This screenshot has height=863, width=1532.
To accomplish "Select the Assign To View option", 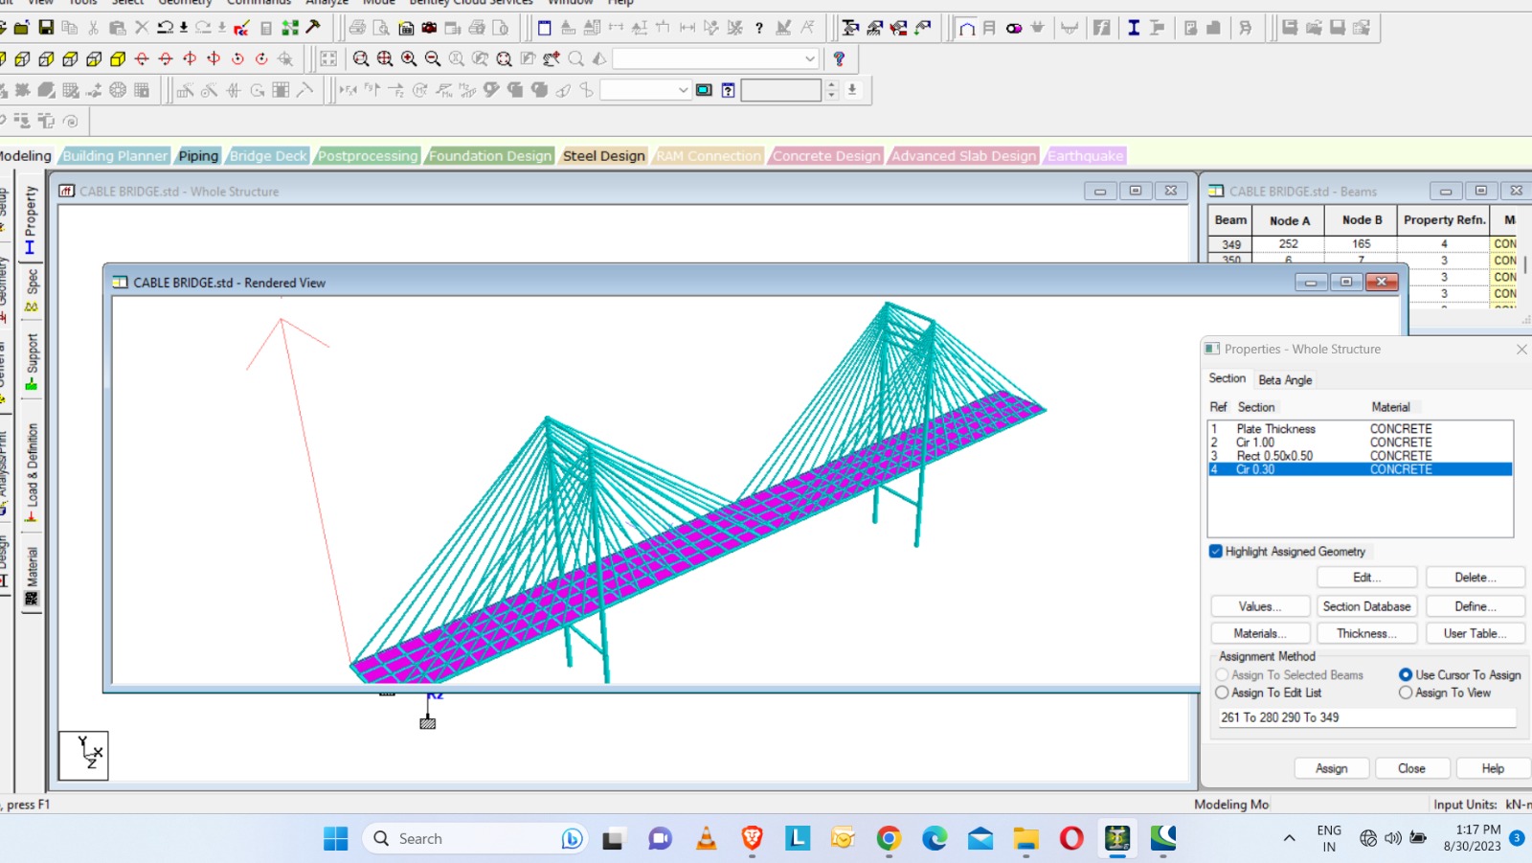I will tap(1406, 693).
